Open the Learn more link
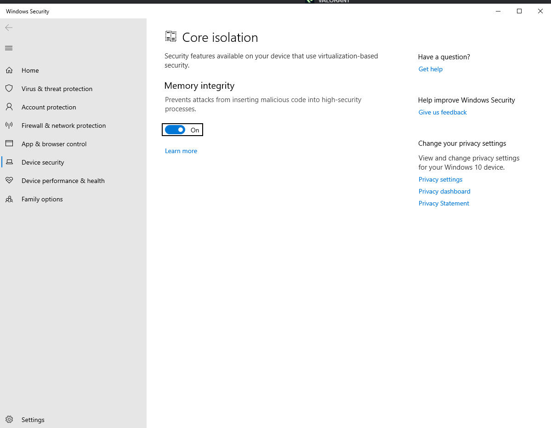 pyautogui.click(x=181, y=151)
